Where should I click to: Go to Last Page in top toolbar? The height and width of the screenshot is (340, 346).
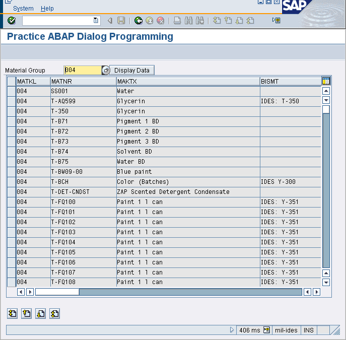click(x=250, y=21)
